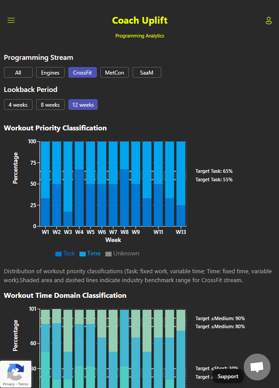The width and height of the screenshot is (279, 388).
Task: Open the Privacy link
Action: 8,384
